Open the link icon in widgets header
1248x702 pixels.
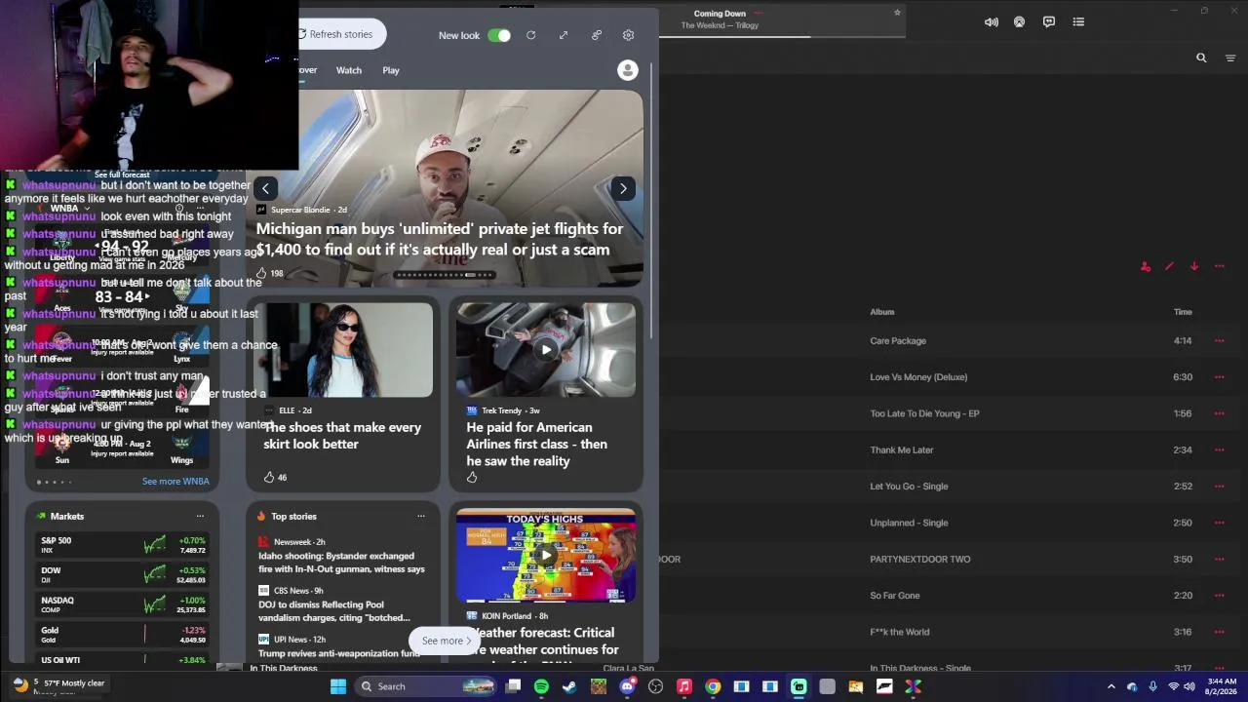[597, 35]
